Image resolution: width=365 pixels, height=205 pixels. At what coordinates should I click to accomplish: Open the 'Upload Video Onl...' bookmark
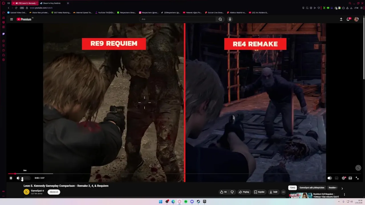(x=17, y=13)
